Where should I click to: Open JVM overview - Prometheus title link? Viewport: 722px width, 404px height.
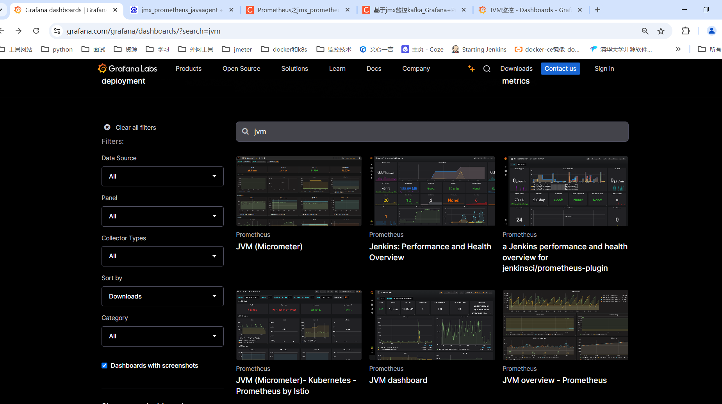[554, 381]
